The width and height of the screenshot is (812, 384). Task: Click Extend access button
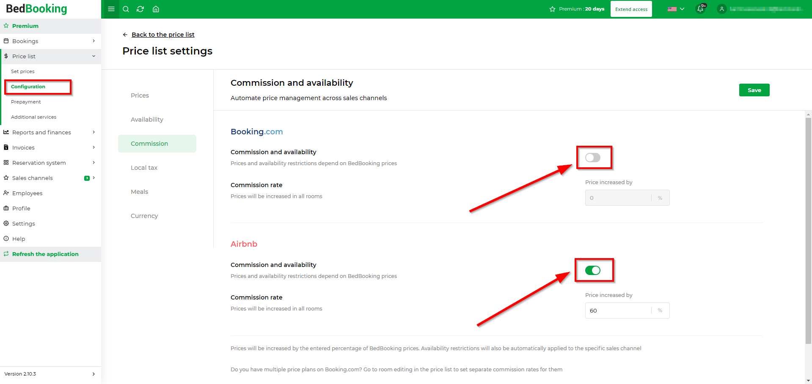(x=631, y=9)
